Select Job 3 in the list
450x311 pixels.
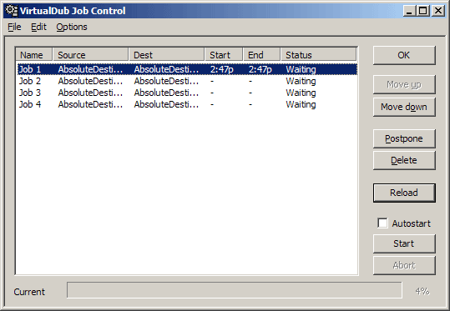point(187,93)
